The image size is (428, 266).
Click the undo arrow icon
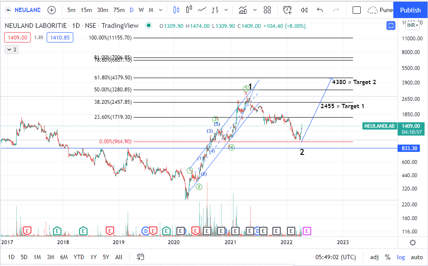click(320, 10)
